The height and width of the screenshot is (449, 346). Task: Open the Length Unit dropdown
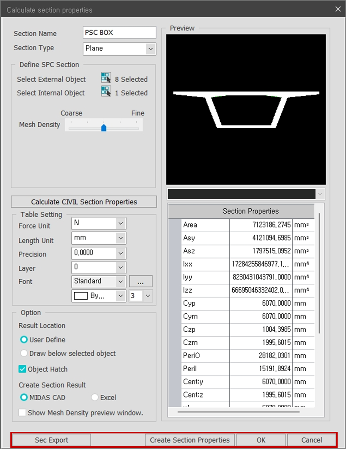click(x=121, y=238)
